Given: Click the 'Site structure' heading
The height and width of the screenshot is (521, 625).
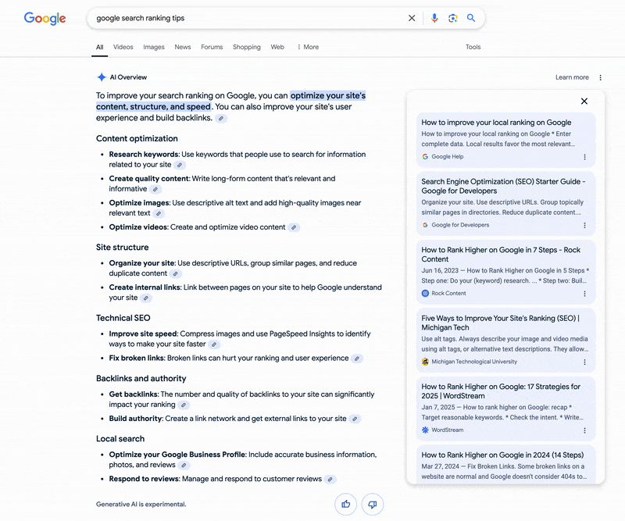Looking at the screenshot, I should pos(123,248).
